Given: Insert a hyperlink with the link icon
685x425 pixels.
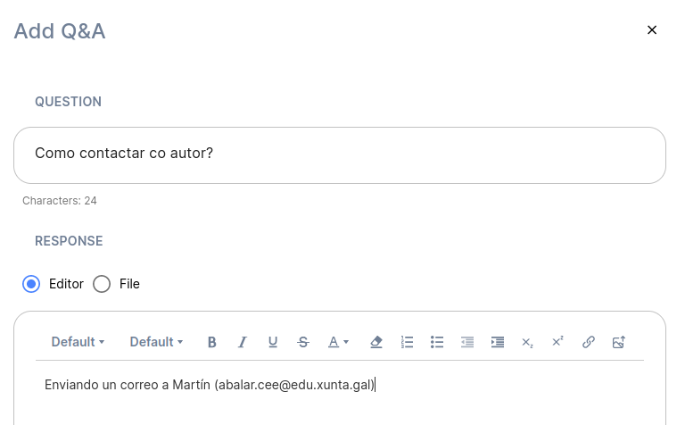Looking at the screenshot, I should [x=589, y=342].
